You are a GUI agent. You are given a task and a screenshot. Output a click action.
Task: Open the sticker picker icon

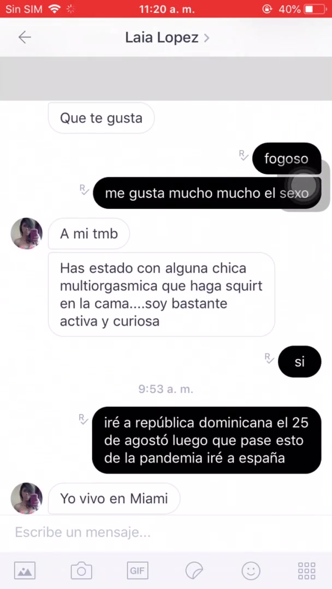tap(194, 571)
